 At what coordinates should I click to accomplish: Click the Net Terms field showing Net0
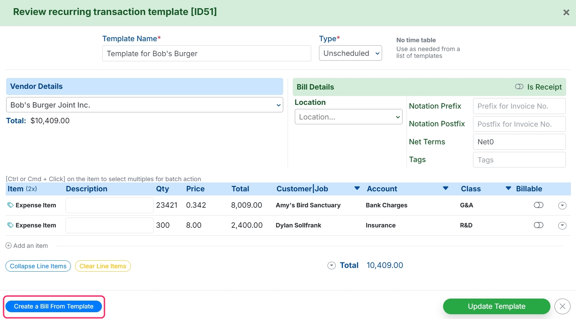519,142
